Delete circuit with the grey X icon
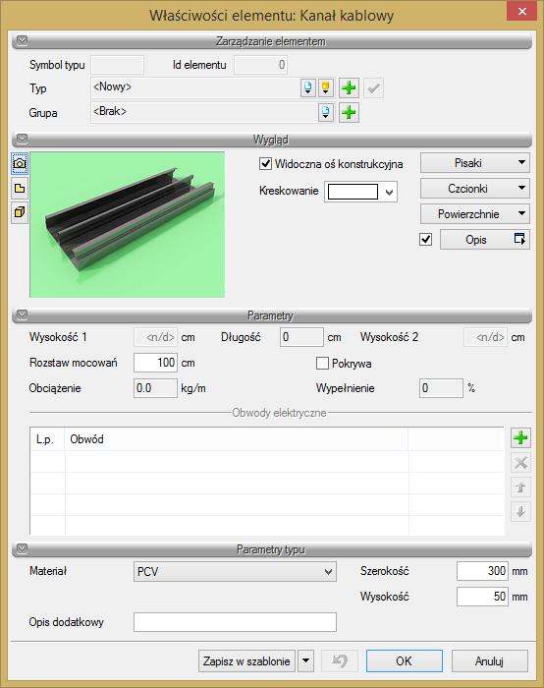Image resolution: width=544 pixels, height=688 pixels. click(520, 463)
